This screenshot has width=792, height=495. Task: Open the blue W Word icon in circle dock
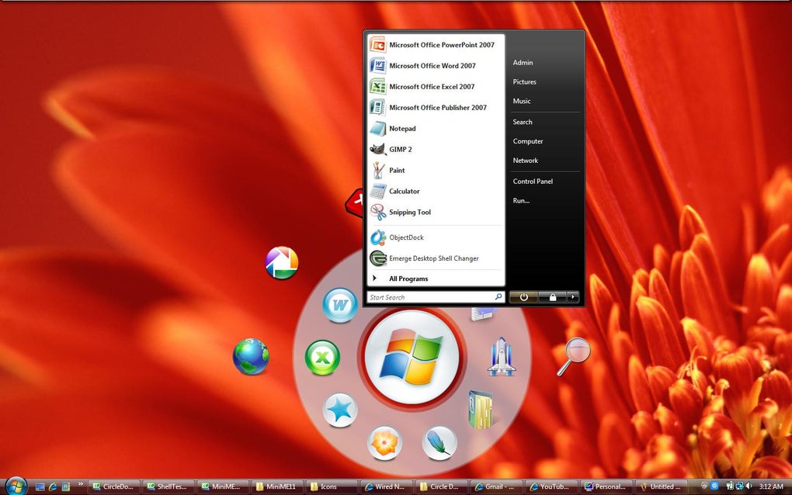tap(340, 305)
